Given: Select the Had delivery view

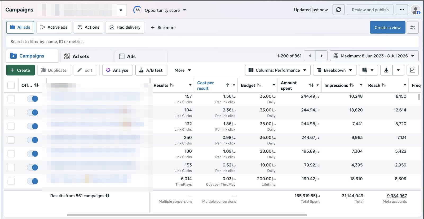Looking at the screenshot, I should 125,27.
